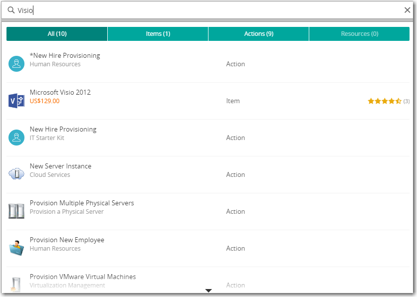Click the IT Starter Kit person icon
The height and width of the screenshot is (297, 417).
16,138
